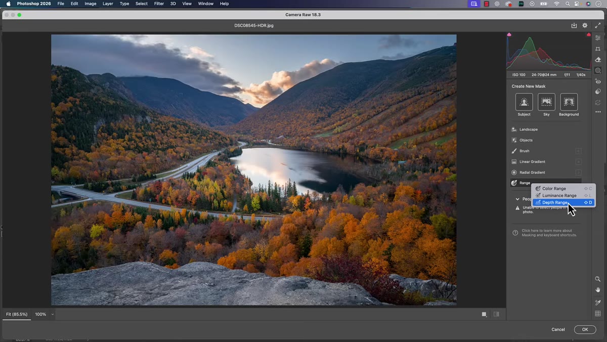The width and height of the screenshot is (607, 342).
Task: Open the Image menu
Action: (x=91, y=4)
